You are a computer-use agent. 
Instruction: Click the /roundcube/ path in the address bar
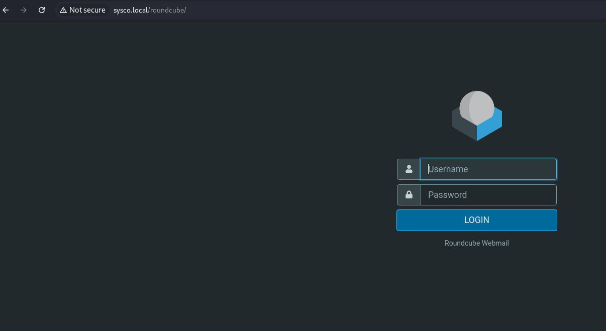pos(167,10)
